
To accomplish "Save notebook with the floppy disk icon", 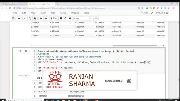I will coord(13,19).
